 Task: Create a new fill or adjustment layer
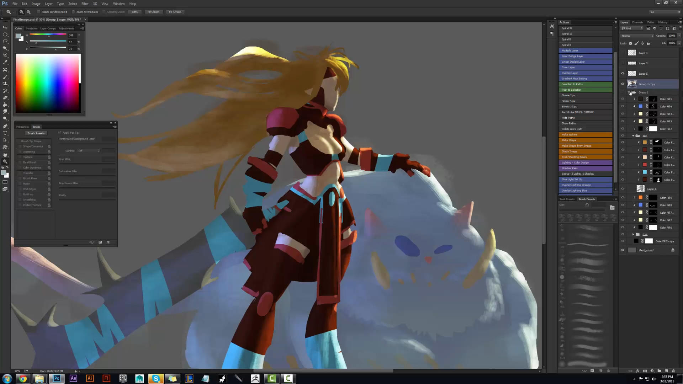coord(652,371)
